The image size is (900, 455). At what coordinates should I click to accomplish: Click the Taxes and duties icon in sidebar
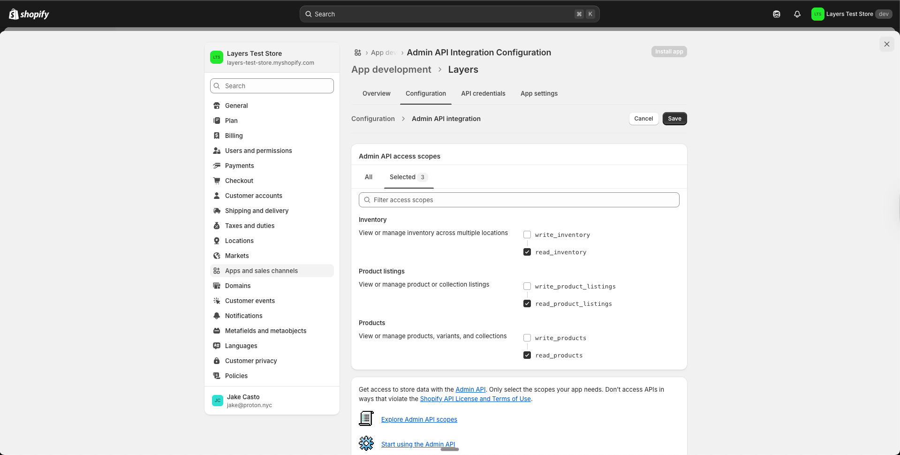(x=216, y=226)
